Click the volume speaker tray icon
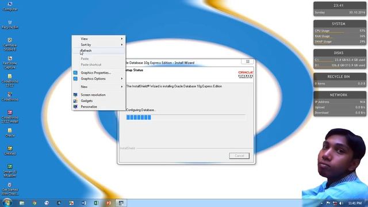The width and height of the screenshot is (368, 207). click(x=341, y=203)
